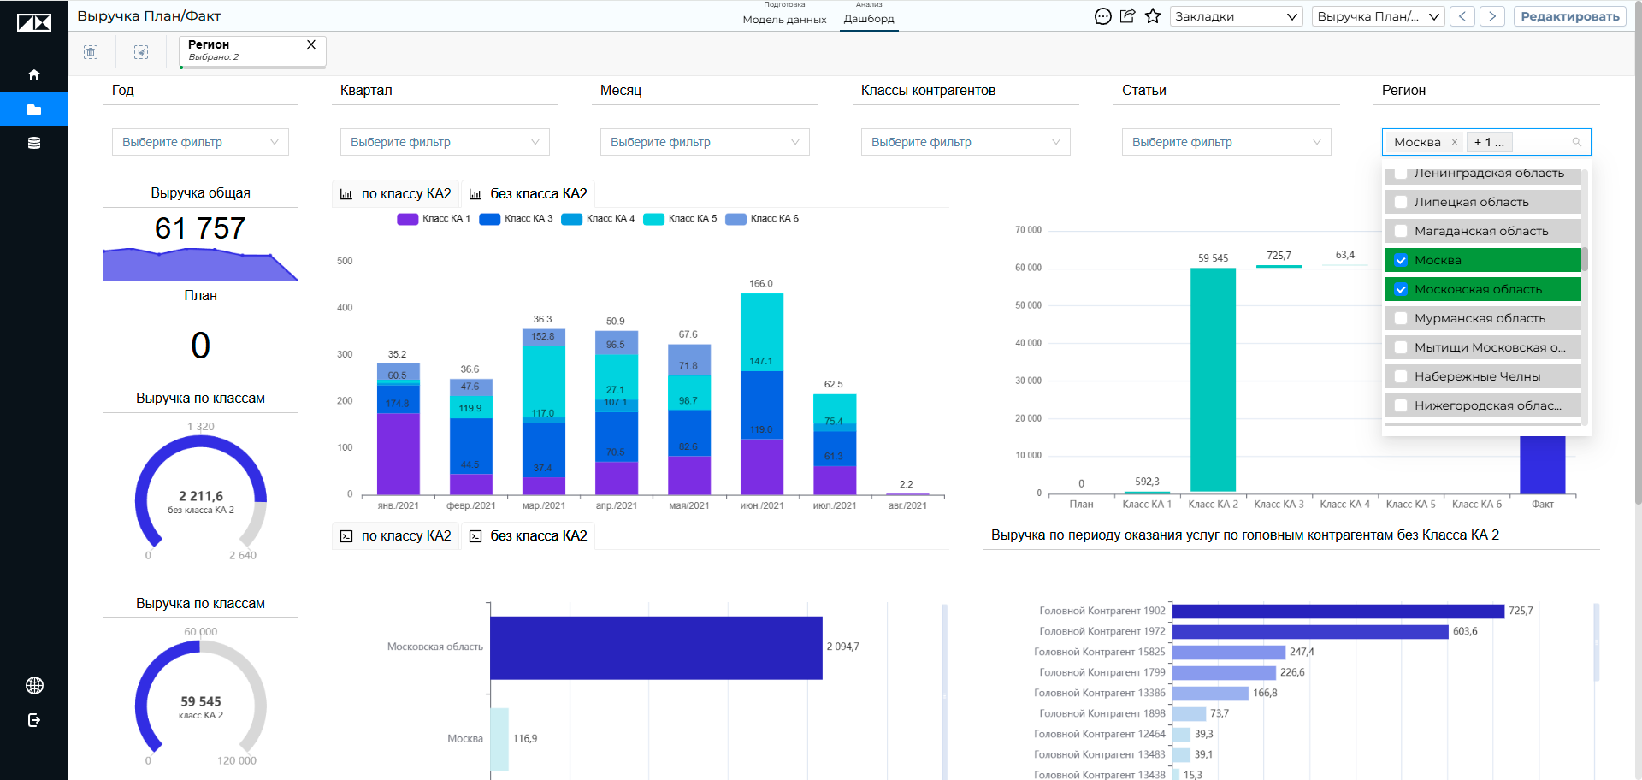Uncheck the Москва checkbox

tap(1401, 260)
